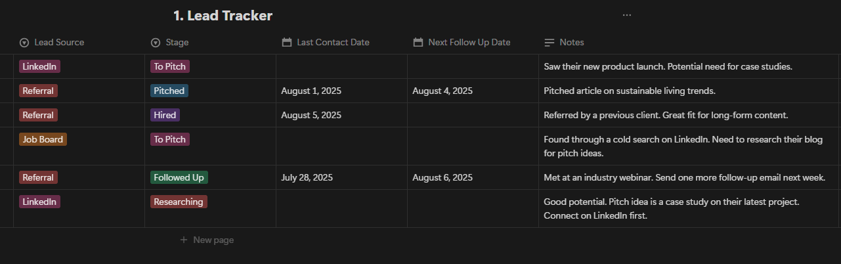This screenshot has height=264, width=841.
Task: Click the Stage column select icon
Action: (156, 43)
